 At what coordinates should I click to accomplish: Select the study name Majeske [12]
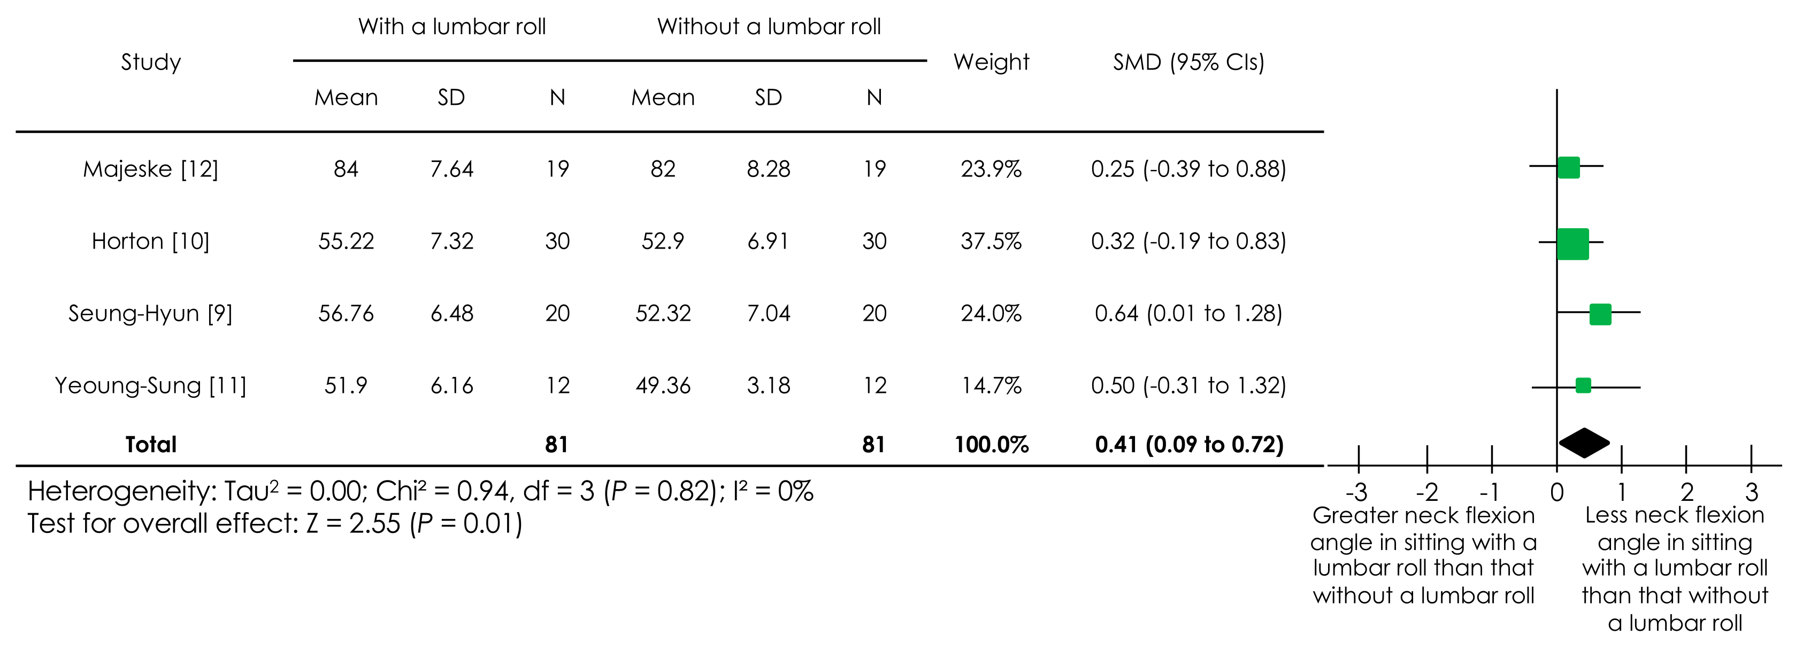[150, 168]
